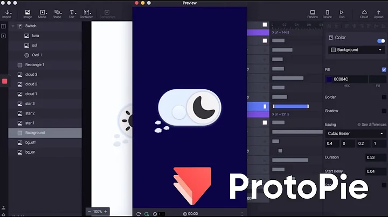Open See differences link
Screen dimensions: 388x217
coord(372,125)
